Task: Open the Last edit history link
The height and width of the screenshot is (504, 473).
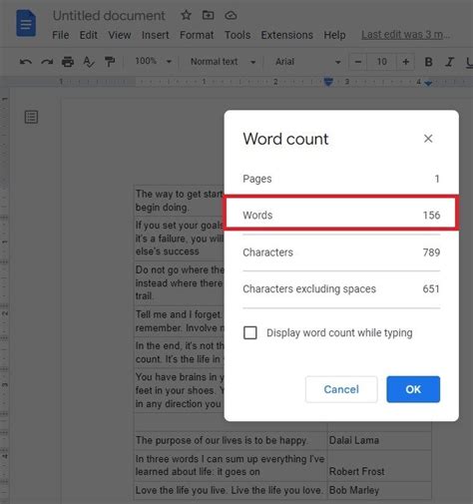Action: click(x=406, y=35)
